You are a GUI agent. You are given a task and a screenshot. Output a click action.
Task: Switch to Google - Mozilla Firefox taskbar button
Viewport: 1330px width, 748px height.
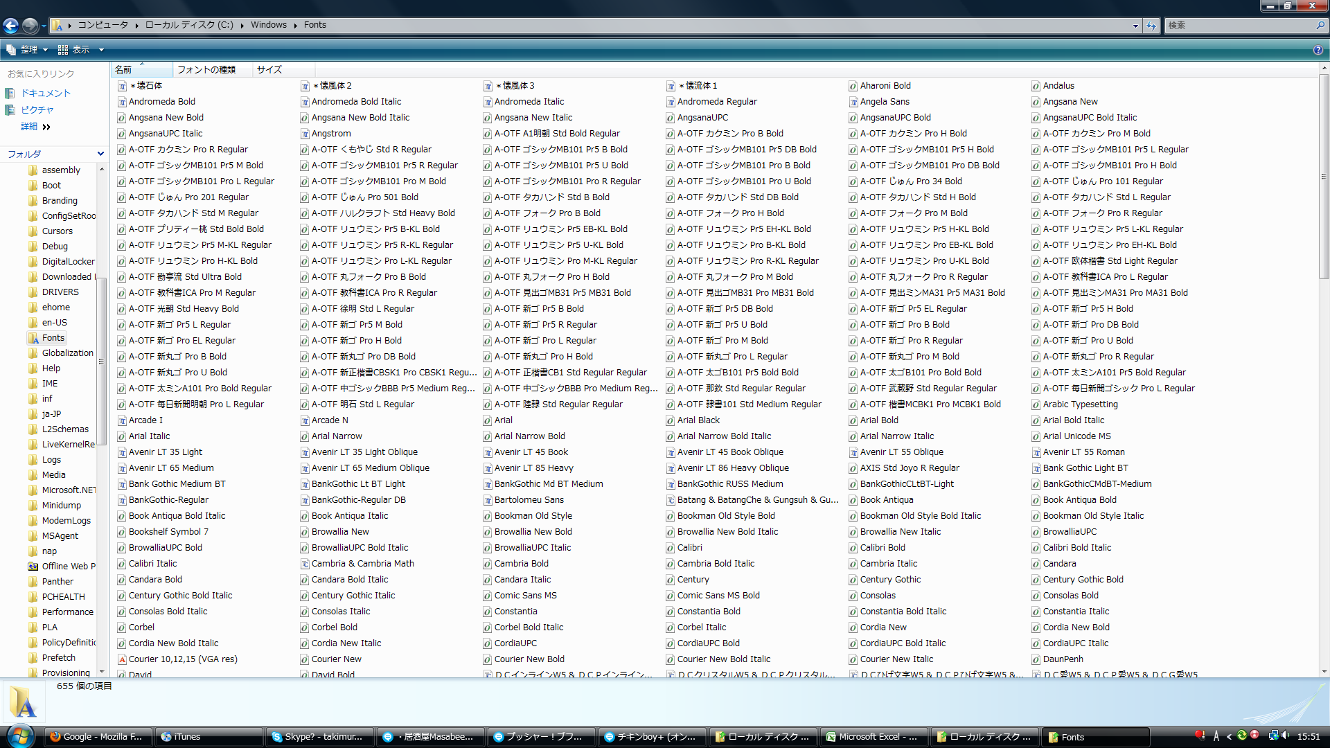pos(97,737)
